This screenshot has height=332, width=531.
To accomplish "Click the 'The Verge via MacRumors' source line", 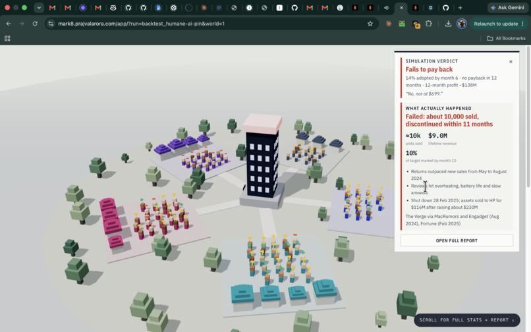I will pos(452,220).
